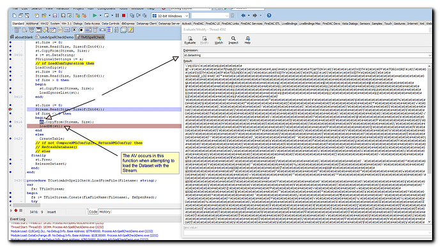Image resolution: width=441 pixels, height=249 pixels.
Task: Open the Win32 palette tab
Action: tap(45, 24)
